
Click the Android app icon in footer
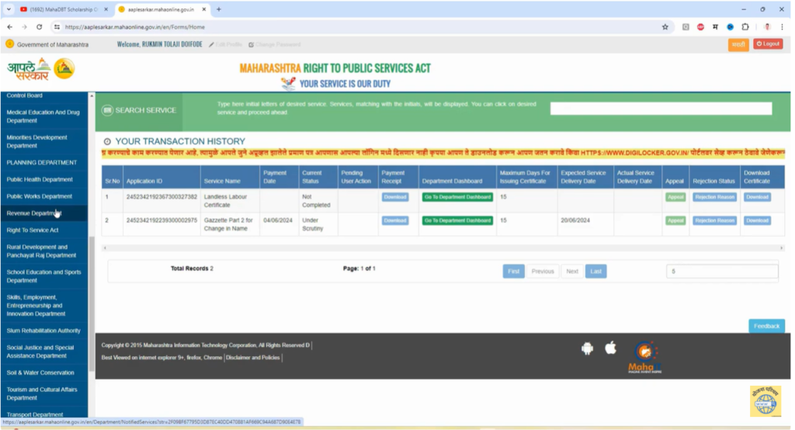tap(587, 349)
